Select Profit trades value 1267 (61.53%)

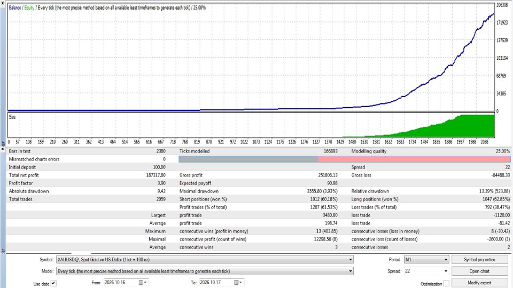tap(324, 207)
